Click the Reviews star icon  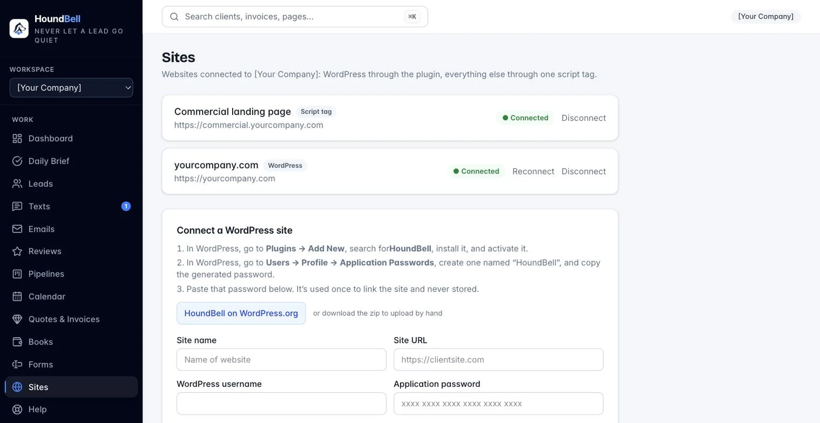pos(17,251)
